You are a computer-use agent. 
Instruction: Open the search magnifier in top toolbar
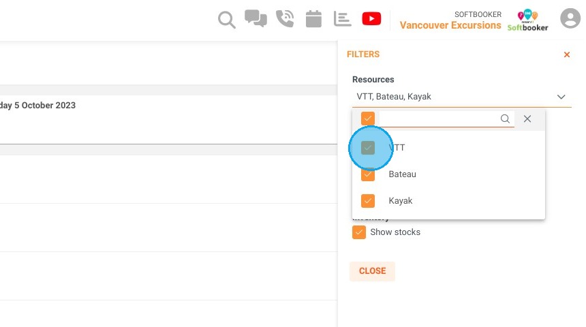tap(226, 20)
